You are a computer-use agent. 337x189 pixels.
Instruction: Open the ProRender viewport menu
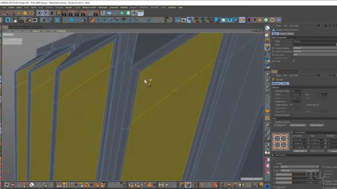coord(62,31)
